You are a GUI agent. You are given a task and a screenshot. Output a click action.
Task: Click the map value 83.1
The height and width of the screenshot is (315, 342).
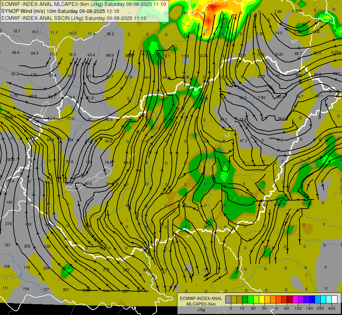(224, 120)
